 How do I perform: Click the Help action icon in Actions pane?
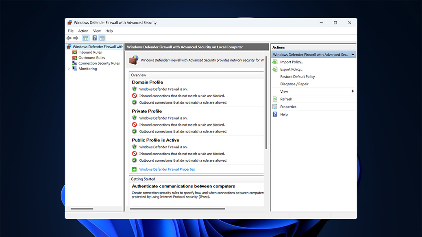tap(275, 114)
